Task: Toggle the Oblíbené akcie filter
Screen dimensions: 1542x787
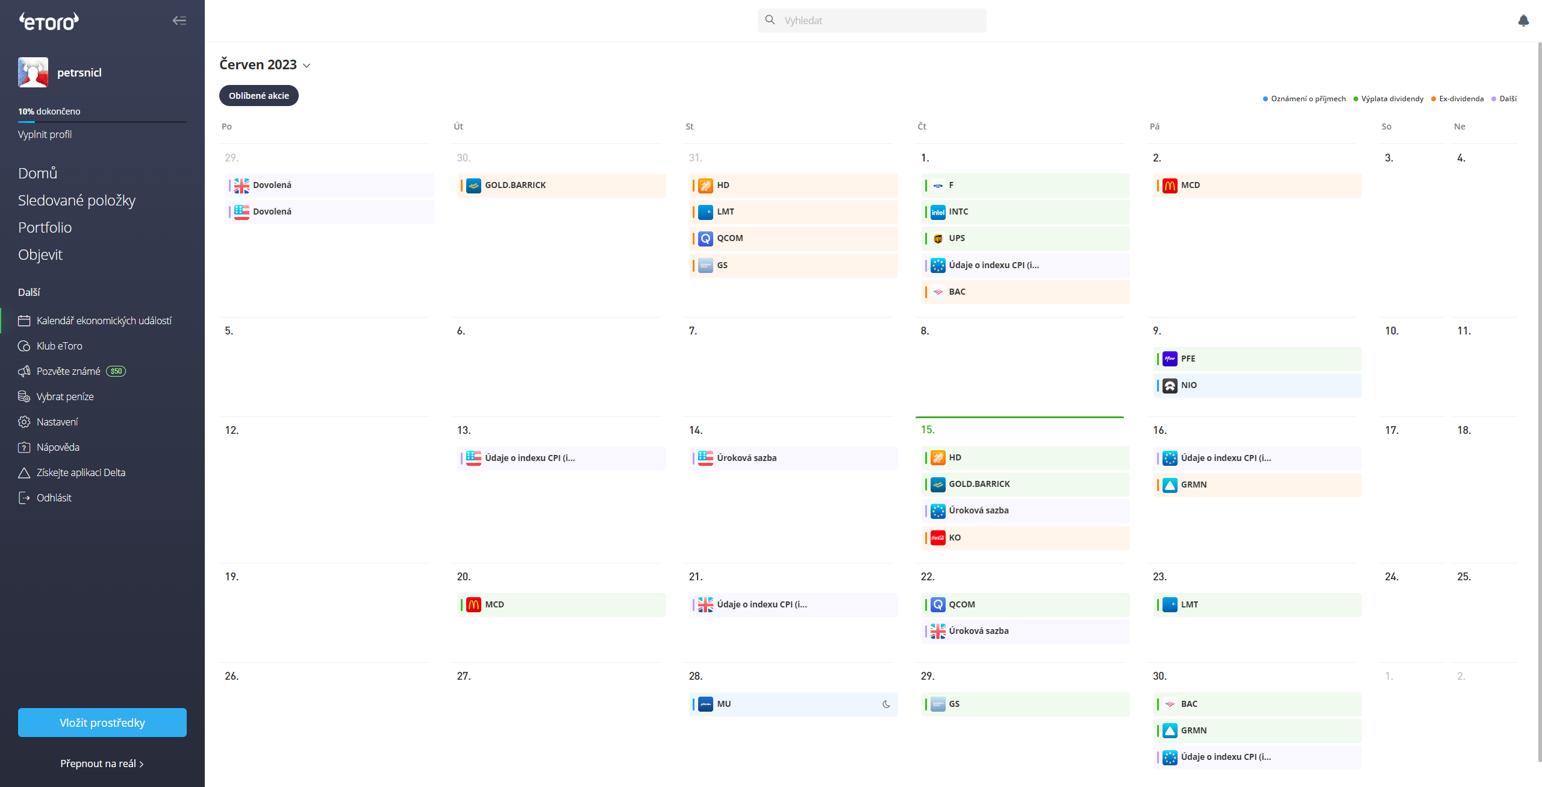Action: pyautogui.click(x=259, y=96)
